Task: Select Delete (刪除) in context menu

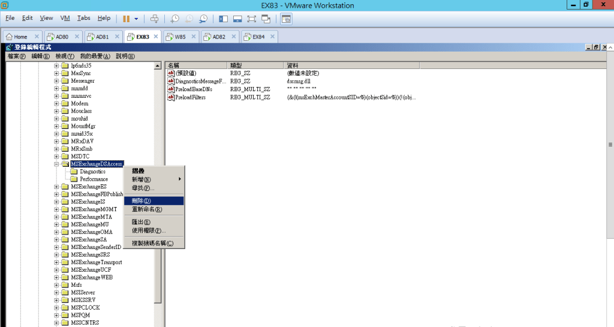Action: (x=142, y=200)
